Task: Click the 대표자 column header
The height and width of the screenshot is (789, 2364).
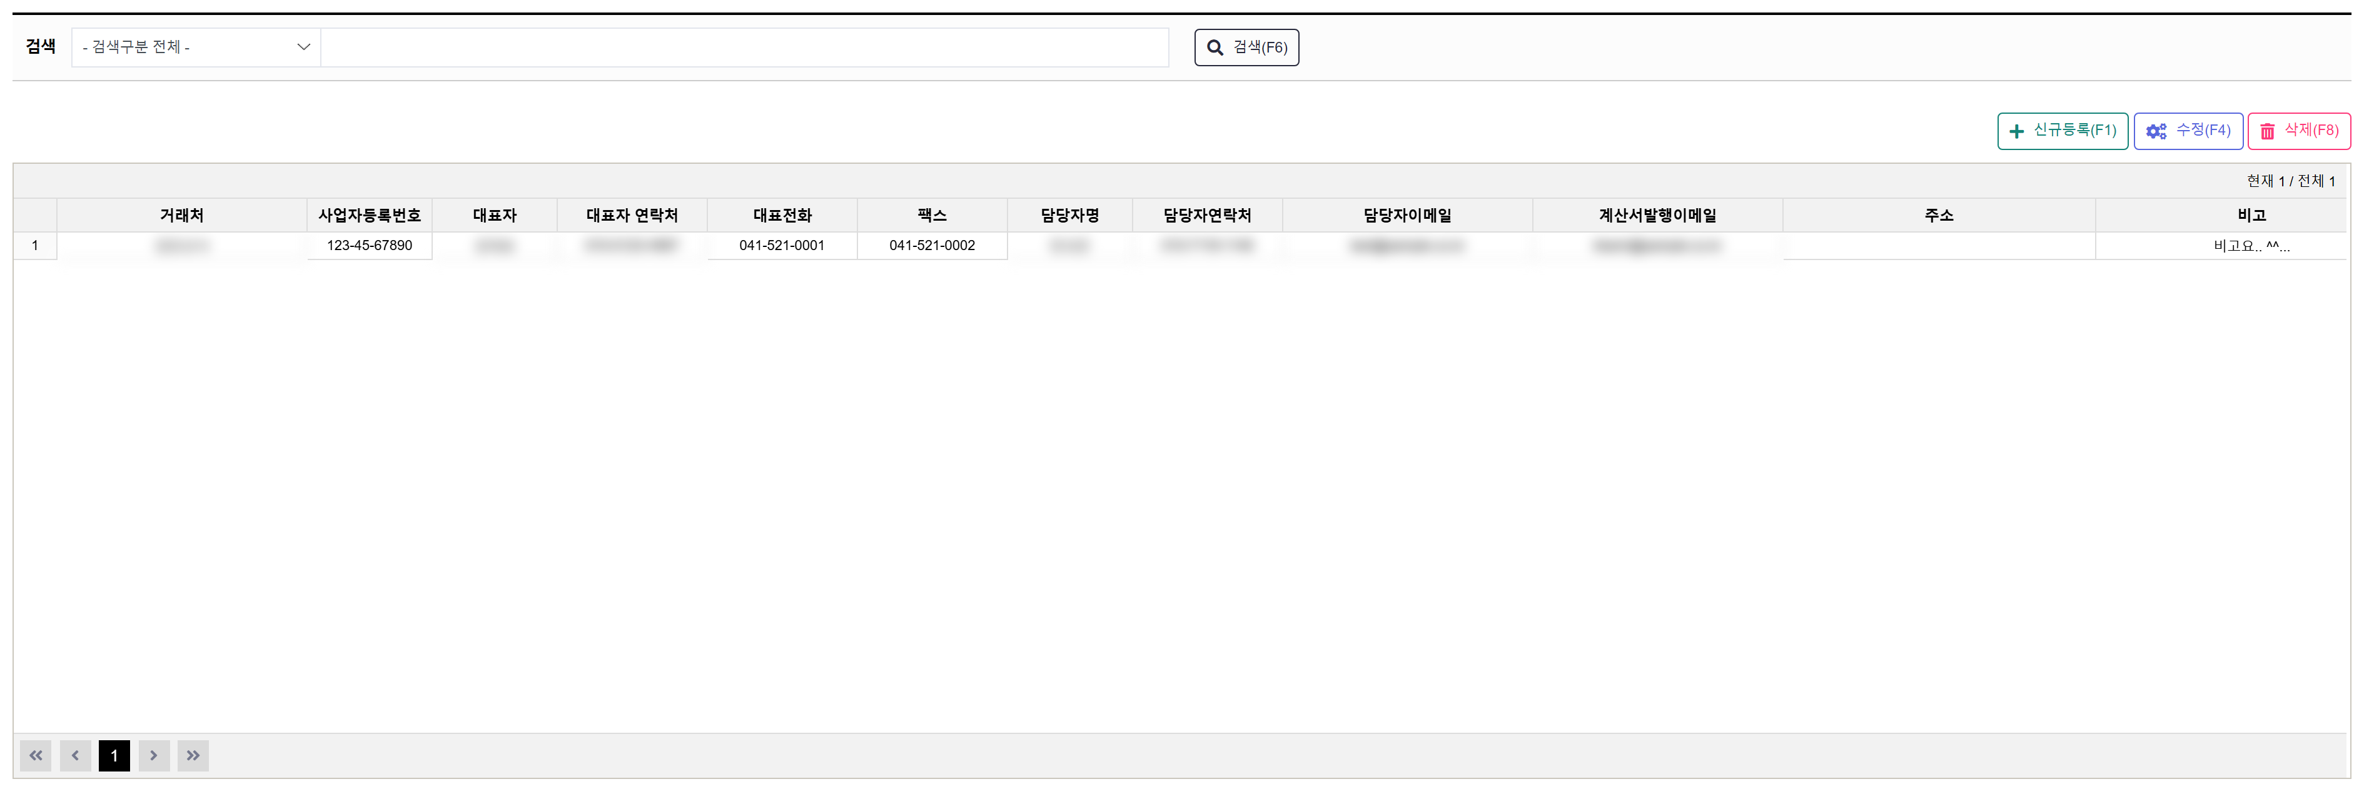Action: [495, 214]
